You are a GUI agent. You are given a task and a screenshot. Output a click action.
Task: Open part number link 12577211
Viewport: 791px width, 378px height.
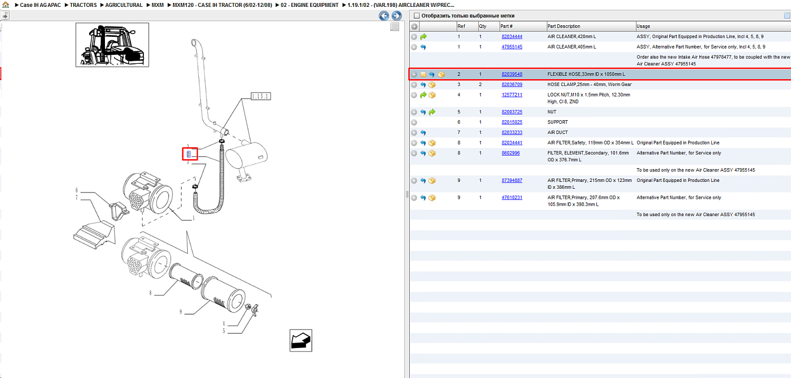512,95
